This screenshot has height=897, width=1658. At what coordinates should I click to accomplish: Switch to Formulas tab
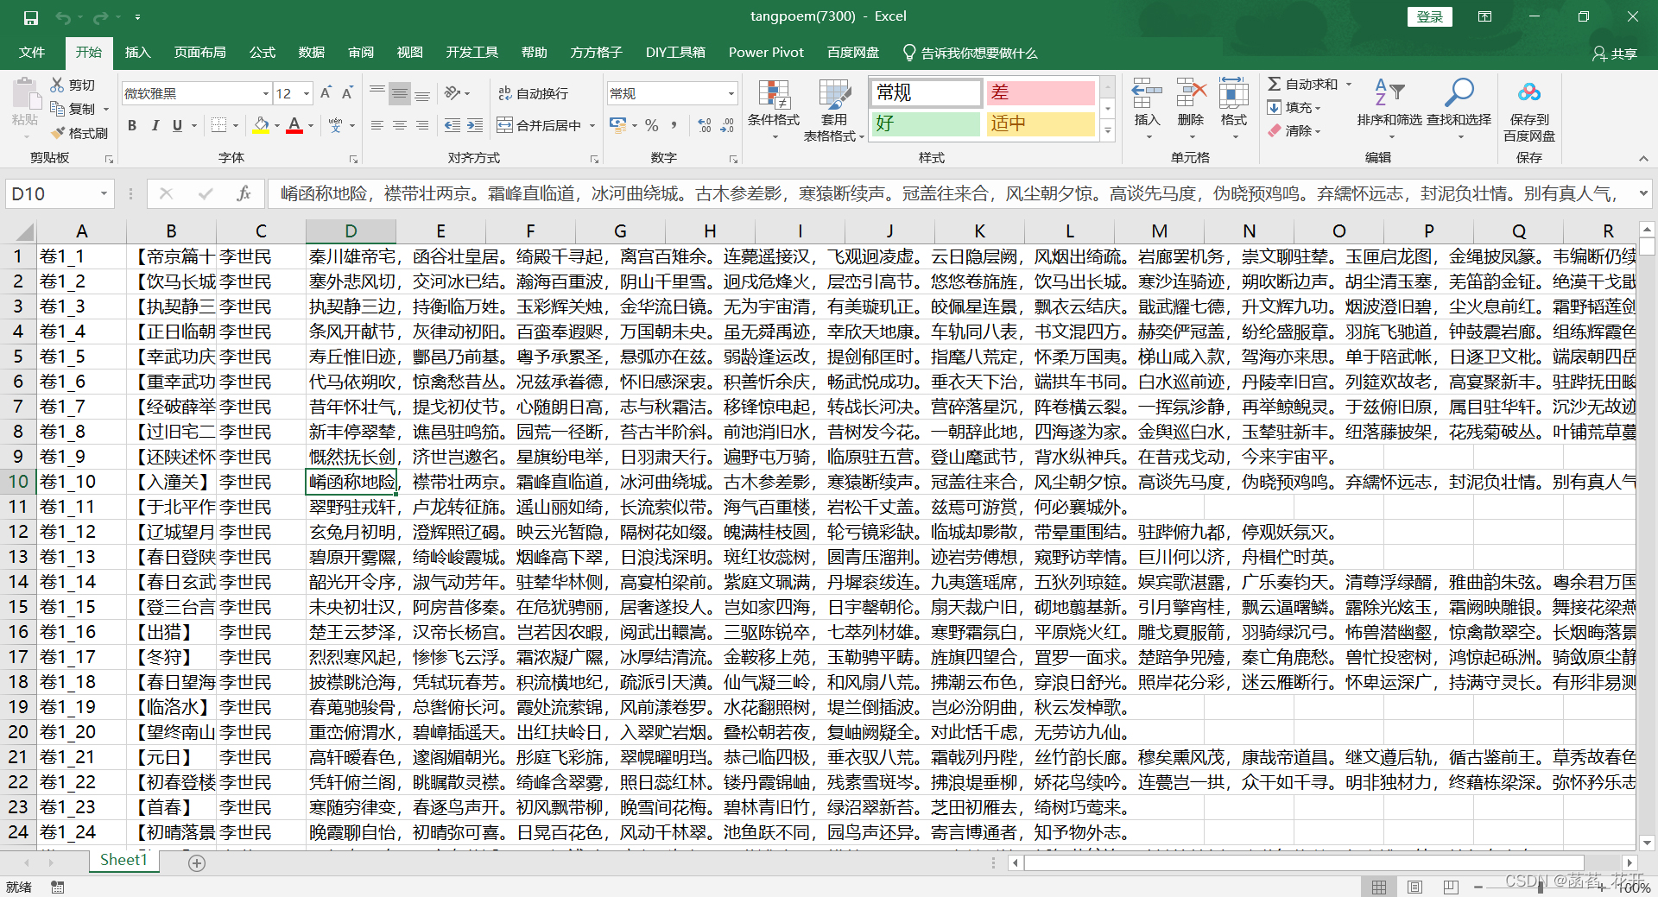point(262,53)
